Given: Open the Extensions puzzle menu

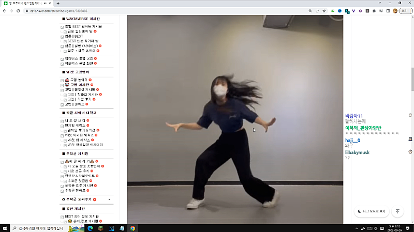Looking at the screenshot, I should tap(374, 11).
